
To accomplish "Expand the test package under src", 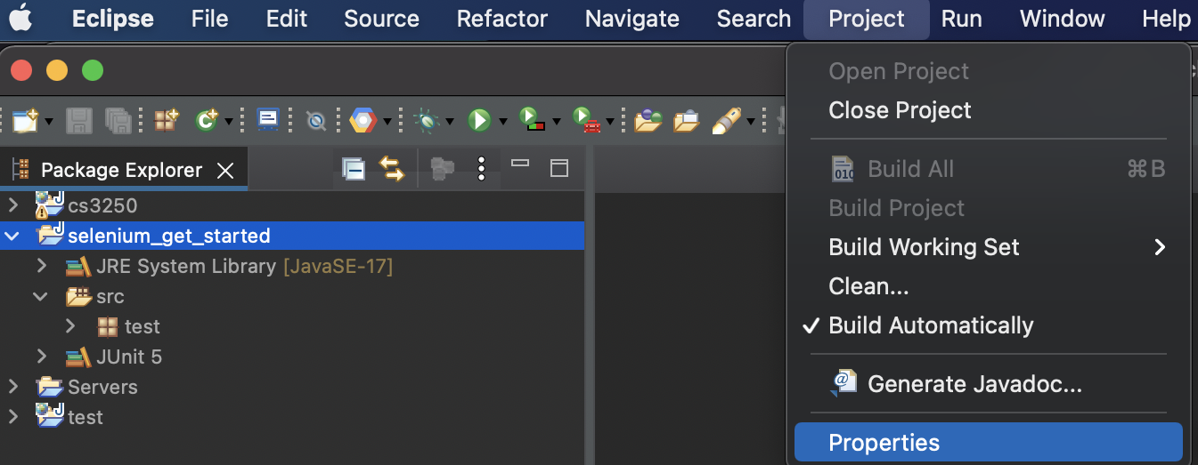I will coord(71,326).
